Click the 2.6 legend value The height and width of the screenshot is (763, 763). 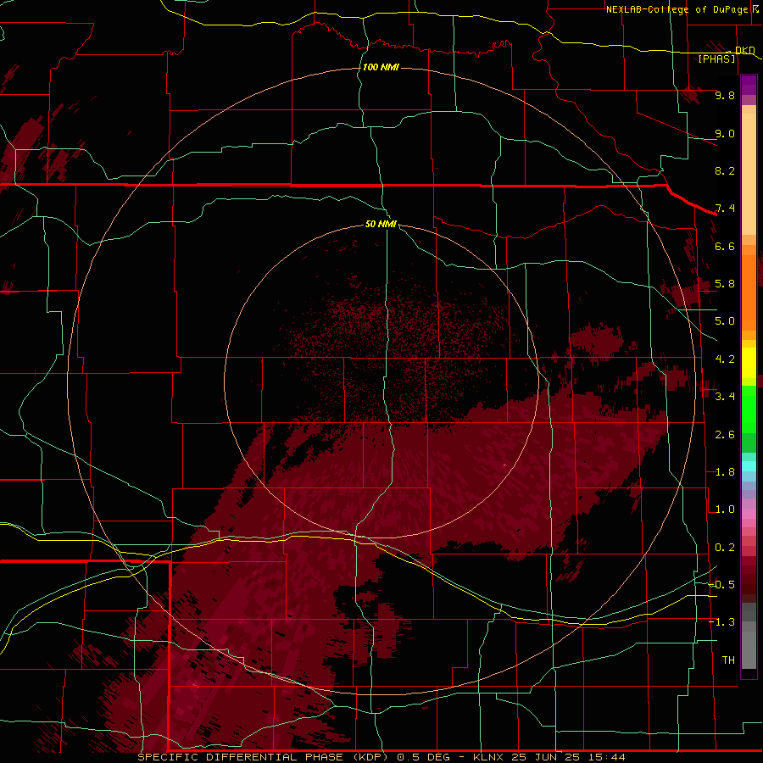click(x=725, y=435)
